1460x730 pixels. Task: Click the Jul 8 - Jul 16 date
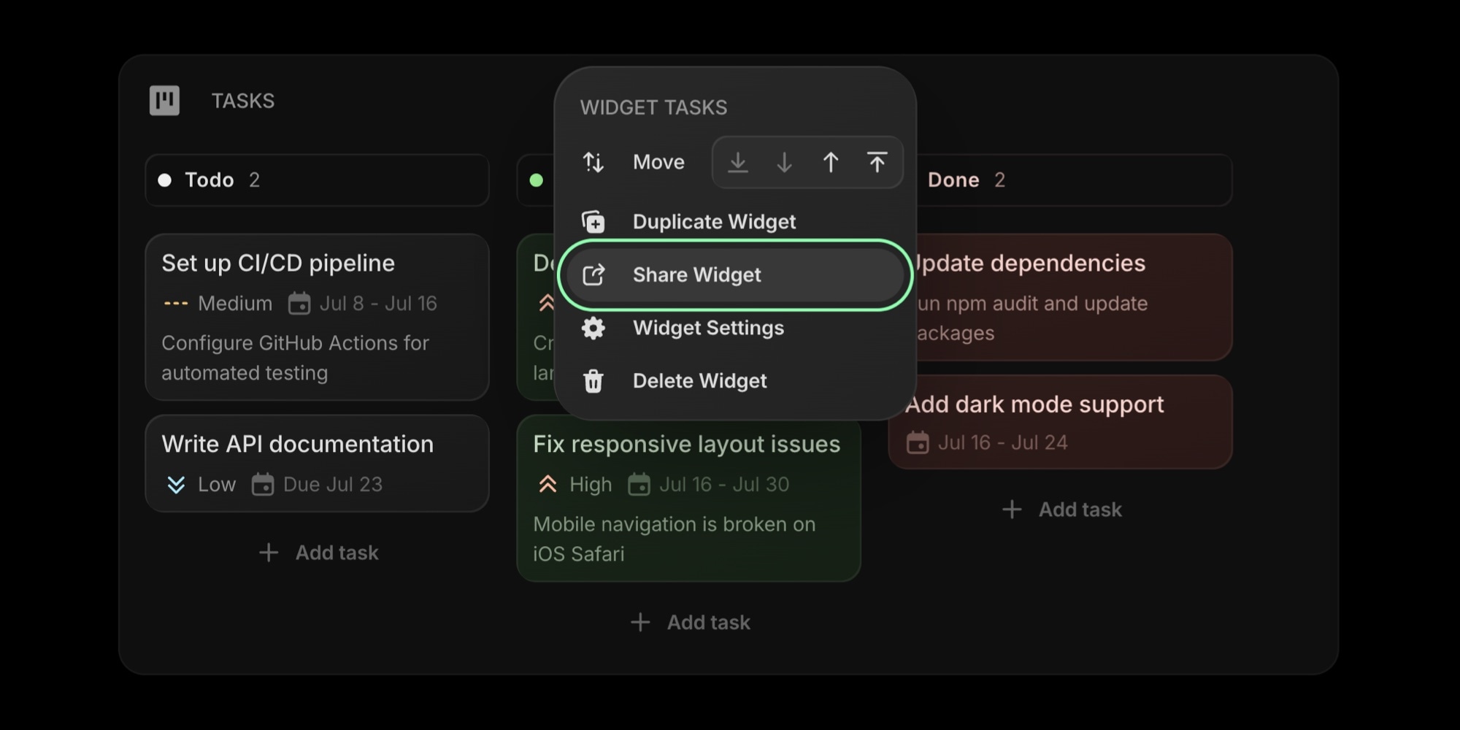(x=378, y=303)
